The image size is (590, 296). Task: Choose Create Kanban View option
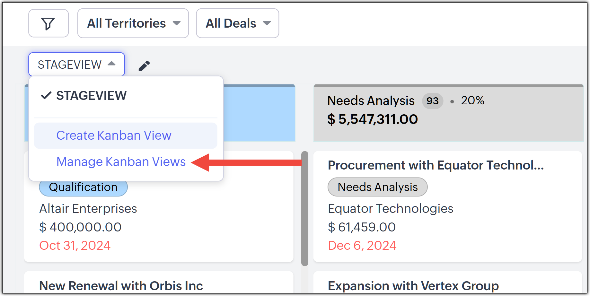click(x=114, y=135)
